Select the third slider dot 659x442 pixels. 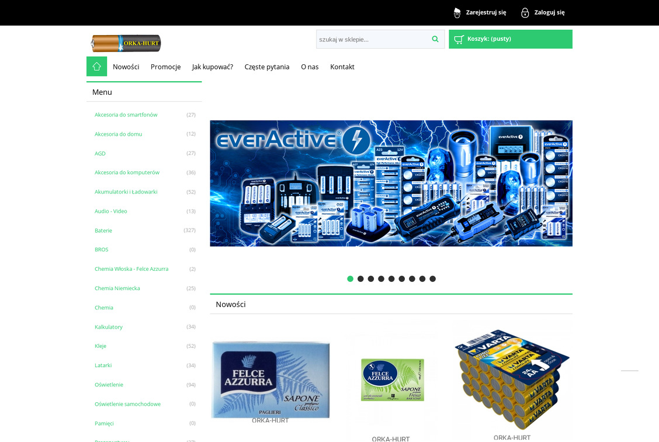coord(370,279)
